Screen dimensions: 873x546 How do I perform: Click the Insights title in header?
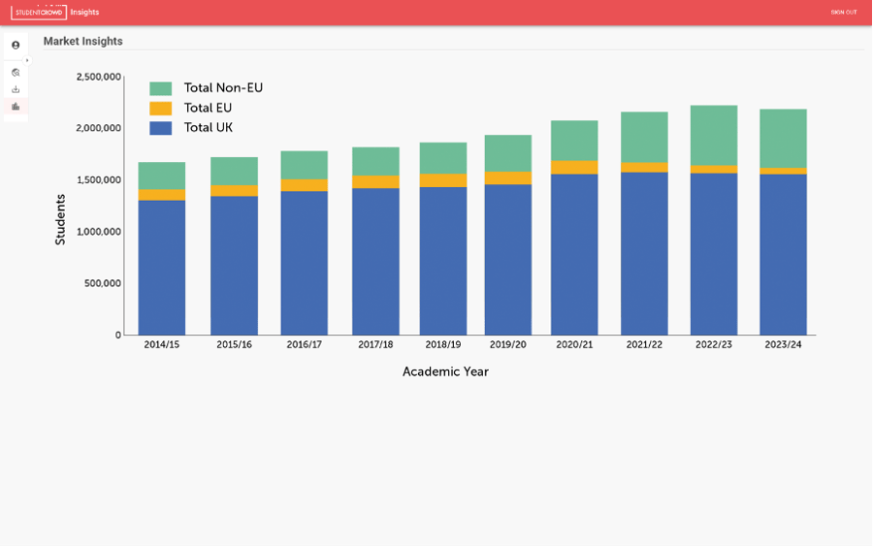(x=84, y=13)
